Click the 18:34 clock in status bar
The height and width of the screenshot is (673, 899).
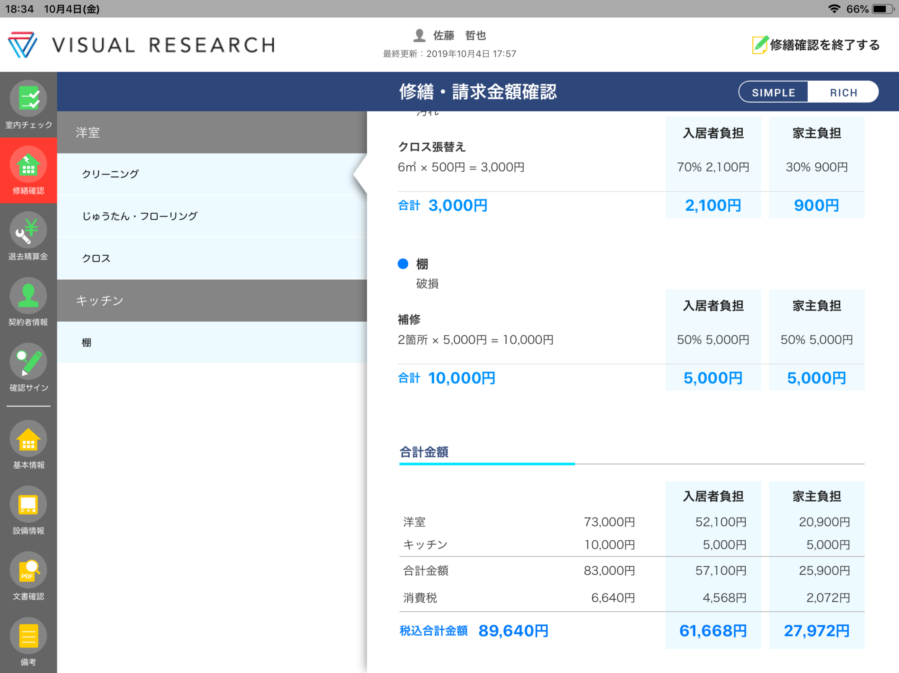click(x=19, y=9)
